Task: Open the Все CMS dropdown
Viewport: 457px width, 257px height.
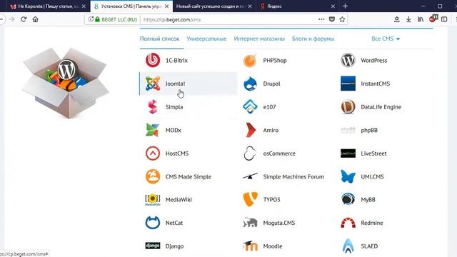Action: click(x=386, y=39)
